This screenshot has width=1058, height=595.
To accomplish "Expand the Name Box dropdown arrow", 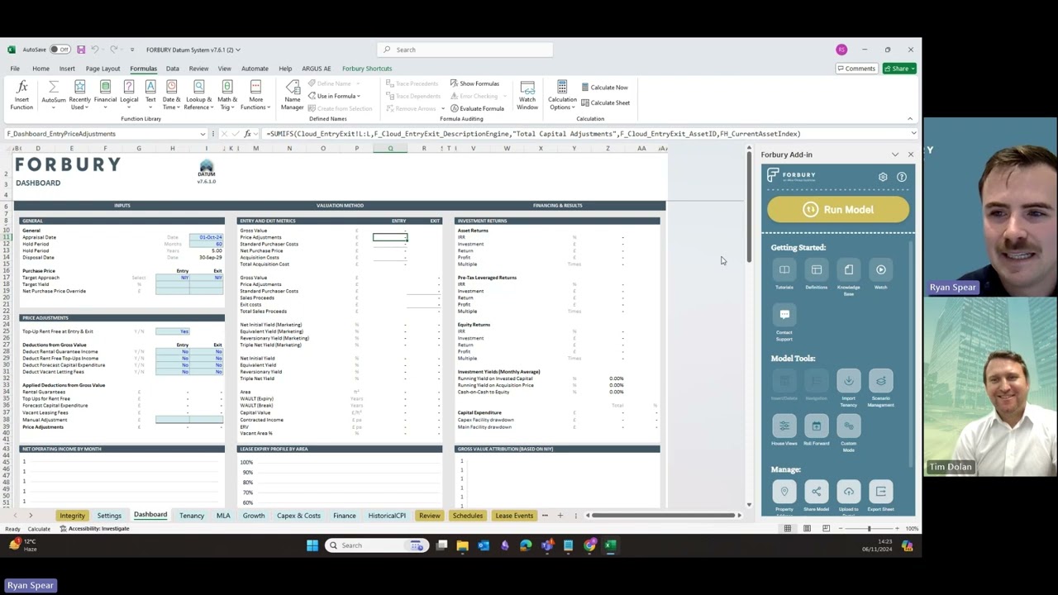I will coord(203,134).
